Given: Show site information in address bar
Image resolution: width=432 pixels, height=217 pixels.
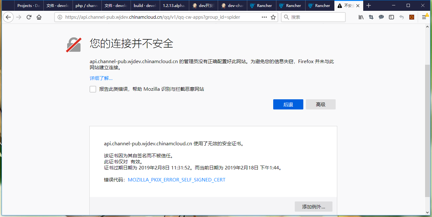Looking at the screenshot, I should 60,17.
